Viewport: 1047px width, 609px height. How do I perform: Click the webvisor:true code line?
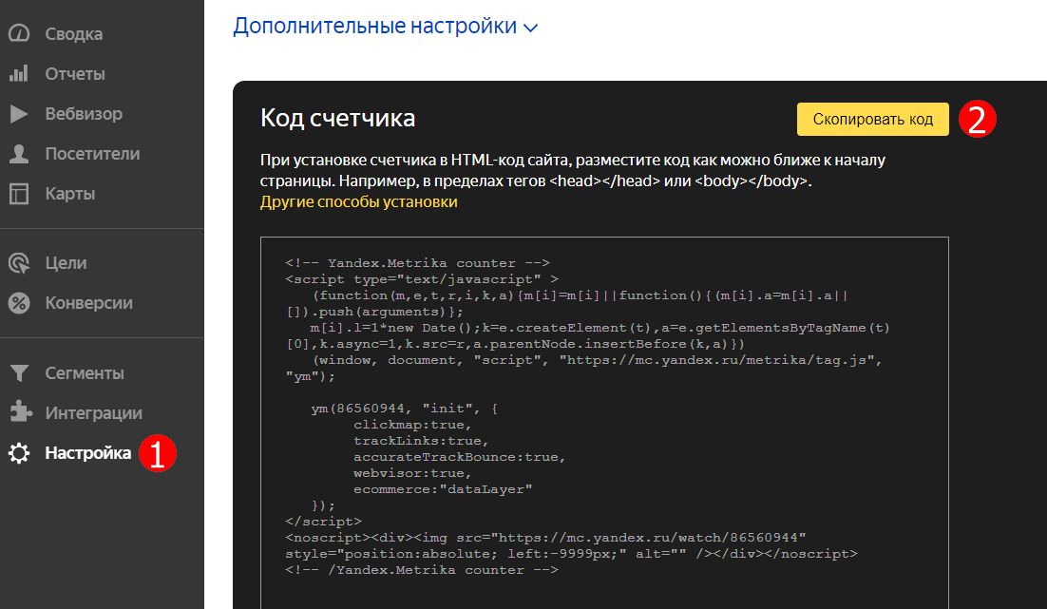[x=412, y=473]
